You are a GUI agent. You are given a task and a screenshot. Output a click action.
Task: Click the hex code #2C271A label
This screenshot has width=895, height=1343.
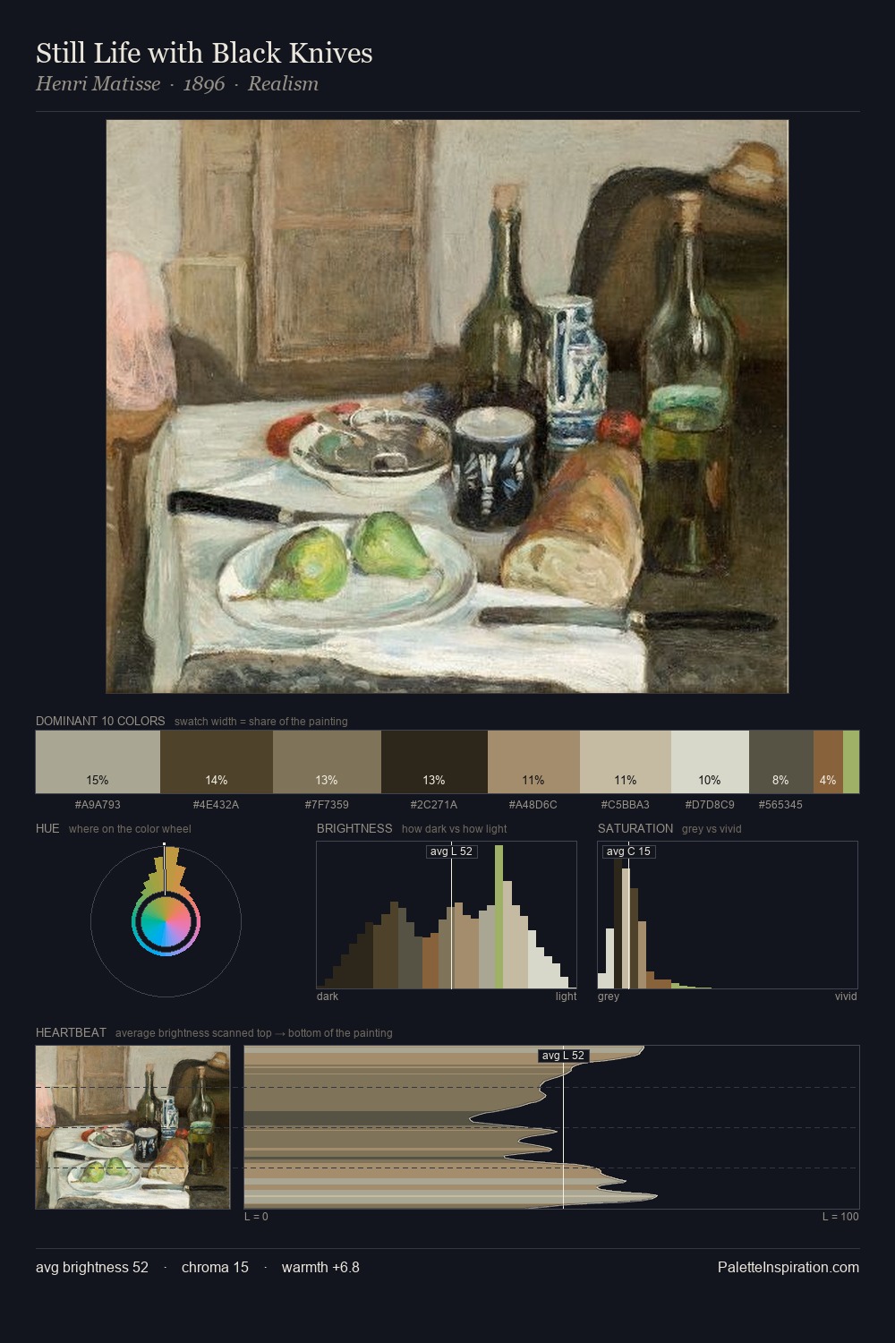coord(434,804)
